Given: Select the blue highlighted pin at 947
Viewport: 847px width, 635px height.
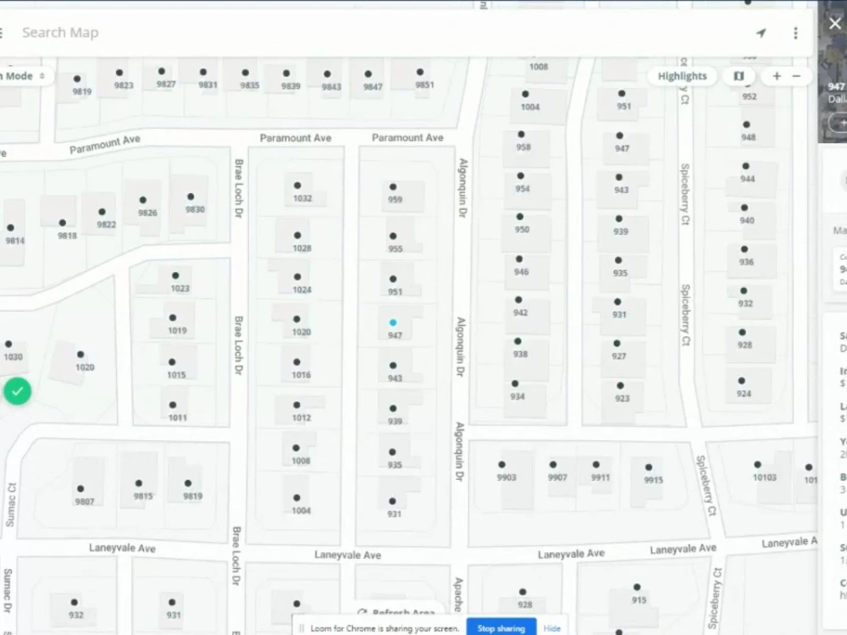Looking at the screenshot, I should [x=393, y=323].
